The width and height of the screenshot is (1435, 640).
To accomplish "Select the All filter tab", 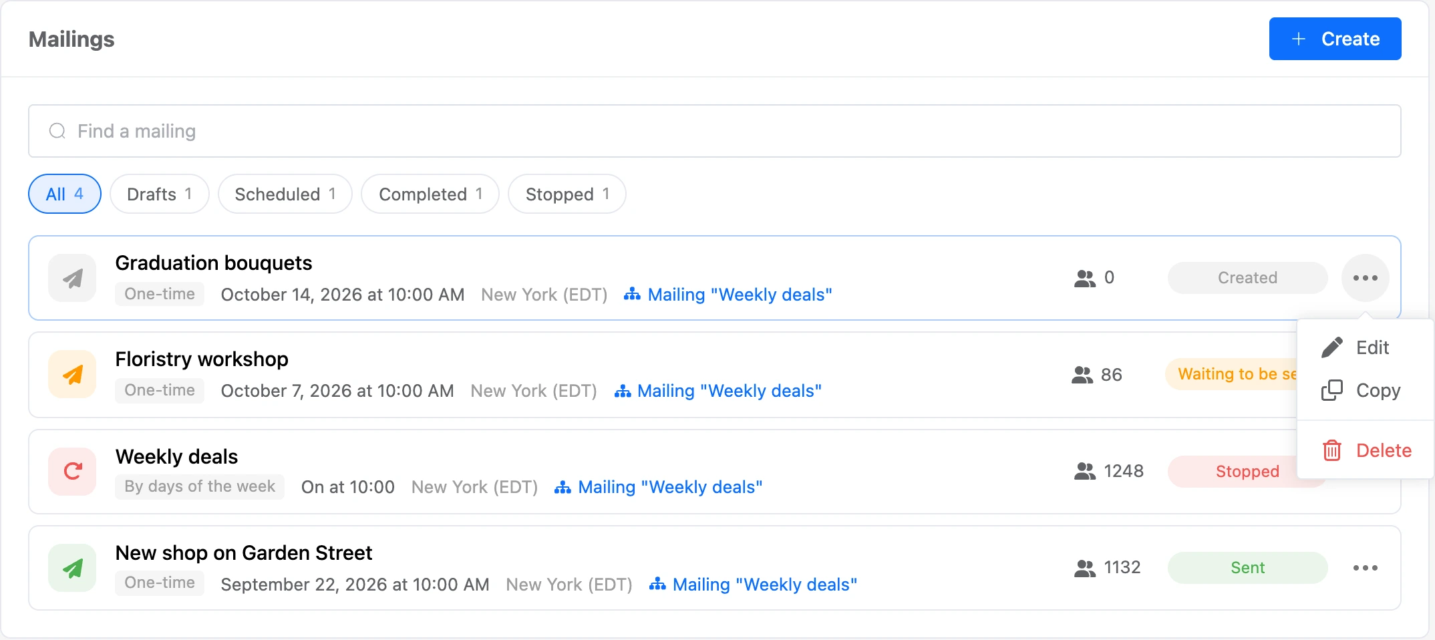I will 65,194.
